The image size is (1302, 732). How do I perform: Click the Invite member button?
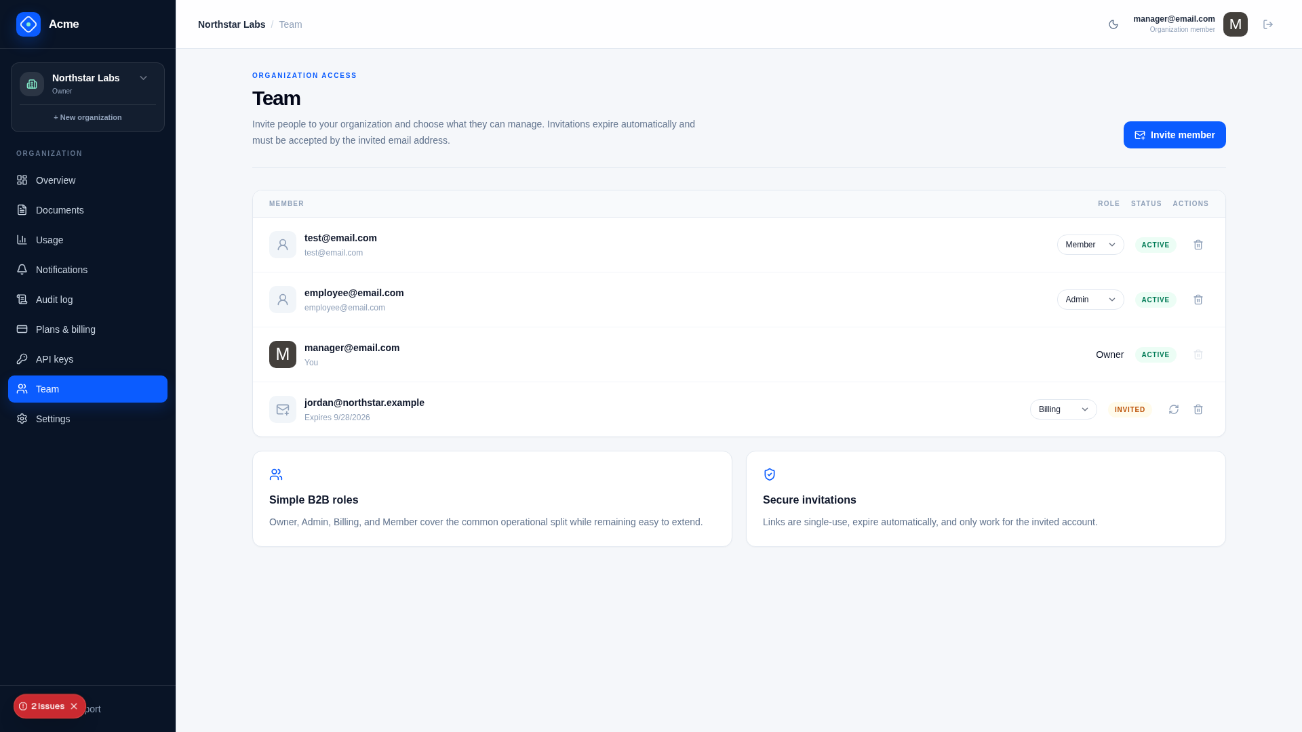pos(1175,135)
